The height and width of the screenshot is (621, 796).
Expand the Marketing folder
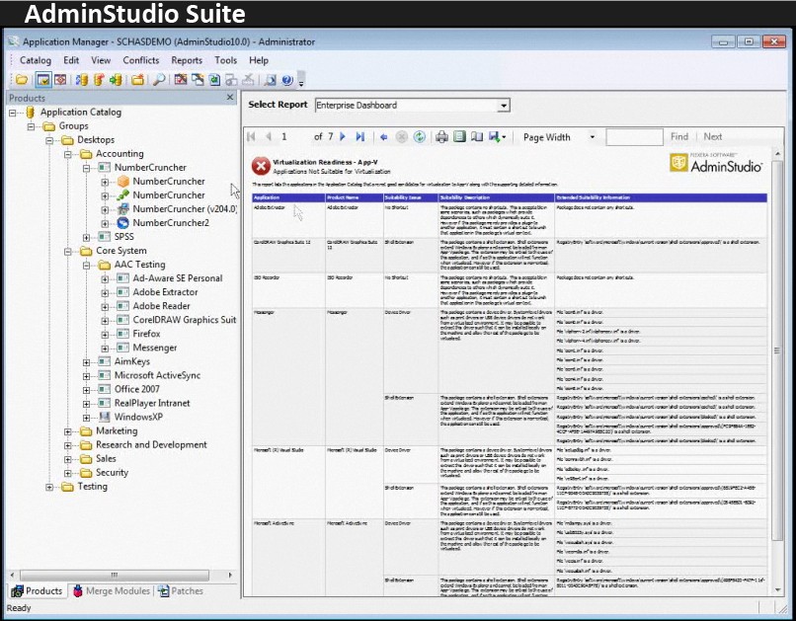click(69, 431)
